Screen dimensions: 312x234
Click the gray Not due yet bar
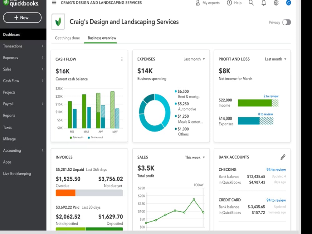point(99,193)
